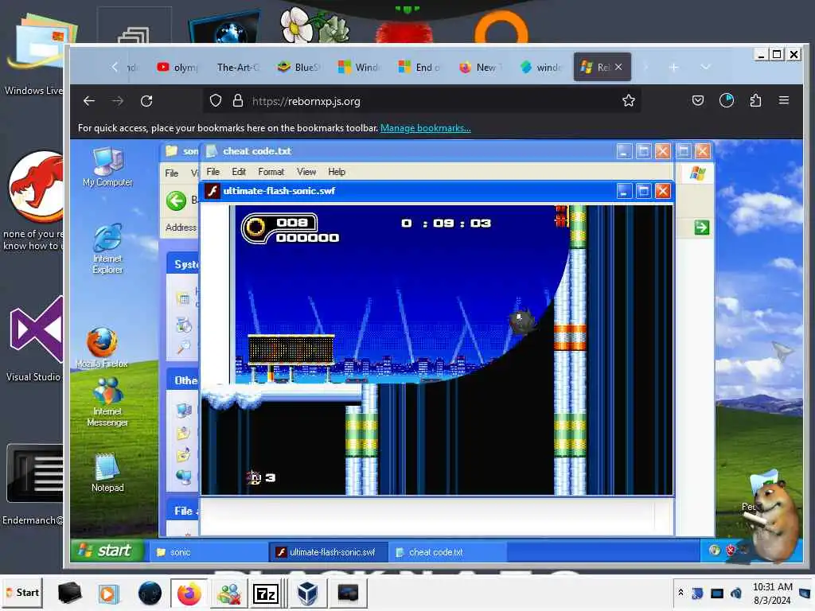Click the tracking protection shield icon
Image resolution: width=815 pixels, height=611 pixels.
click(215, 101)
